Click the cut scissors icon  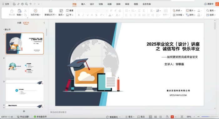pos(25,11)
